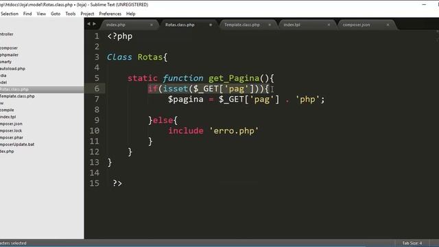Click the $pagina variable on line 7
The width and height of the screenshot is (439, 247).
(x=186, y=99)
